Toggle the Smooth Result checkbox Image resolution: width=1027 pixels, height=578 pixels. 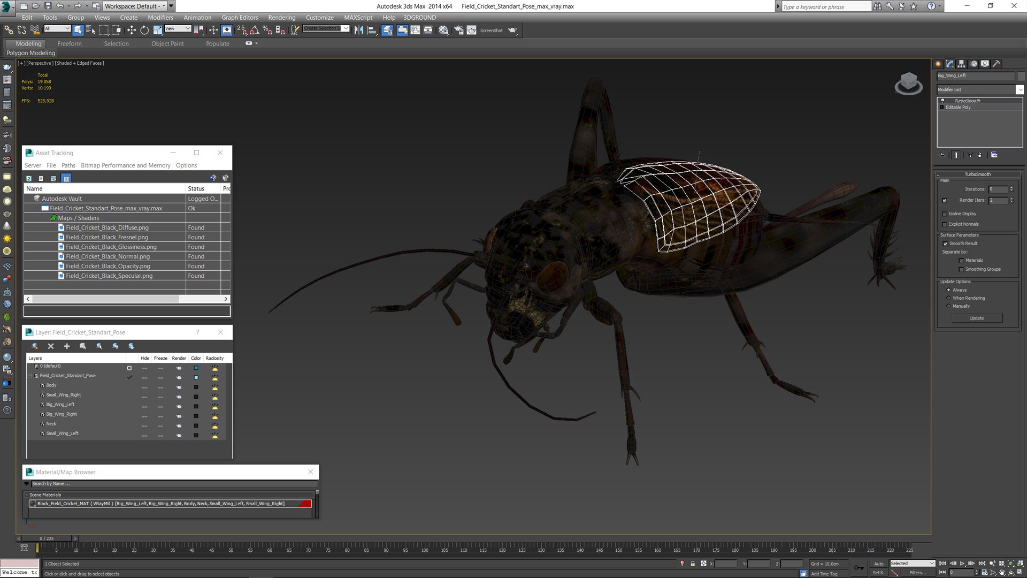[945, 244]
